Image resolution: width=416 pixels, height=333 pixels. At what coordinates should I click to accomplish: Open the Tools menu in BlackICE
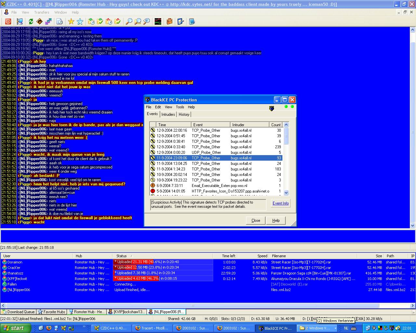tap(180, 107)
